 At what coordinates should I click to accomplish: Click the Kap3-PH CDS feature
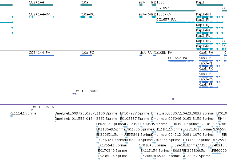[209, 55]
